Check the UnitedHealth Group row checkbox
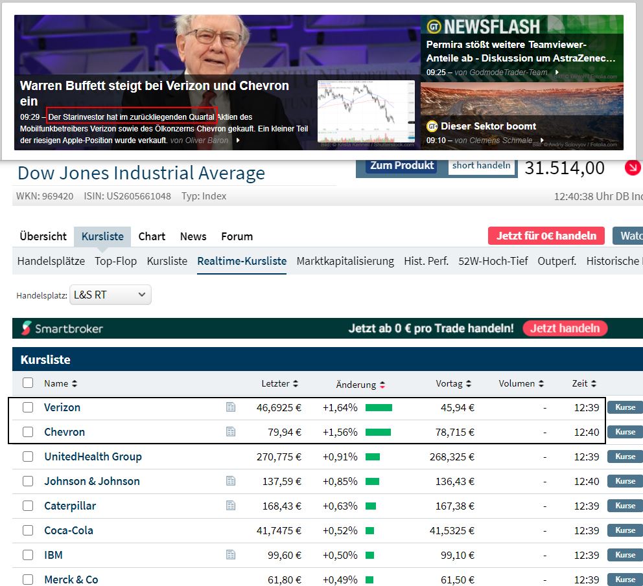 28,456
